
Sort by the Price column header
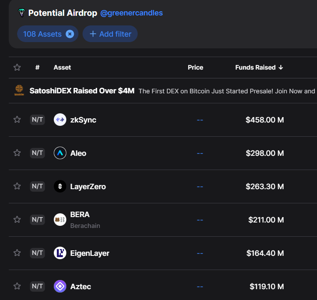pyautogui.click(x=195, y=67)
